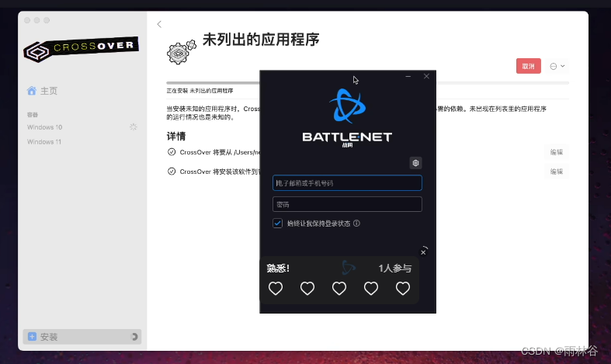Select the second heart rating
This screenshot has width=611, height=364.
[x=307, y=289]
